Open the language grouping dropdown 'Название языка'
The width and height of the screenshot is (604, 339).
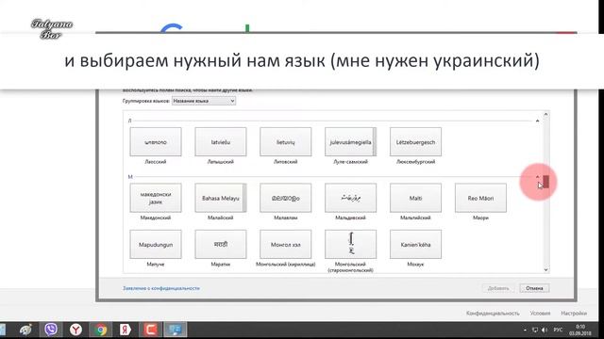204,101
